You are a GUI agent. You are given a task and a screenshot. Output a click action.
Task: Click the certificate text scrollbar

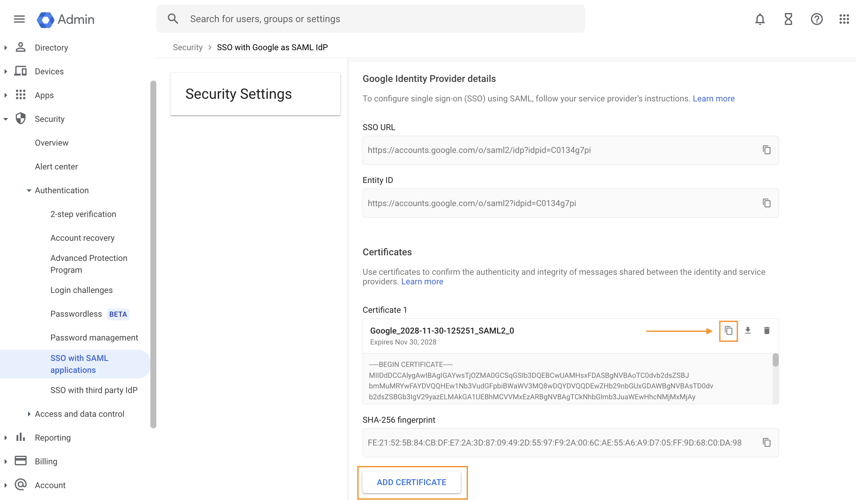click(x=775, y=360)
